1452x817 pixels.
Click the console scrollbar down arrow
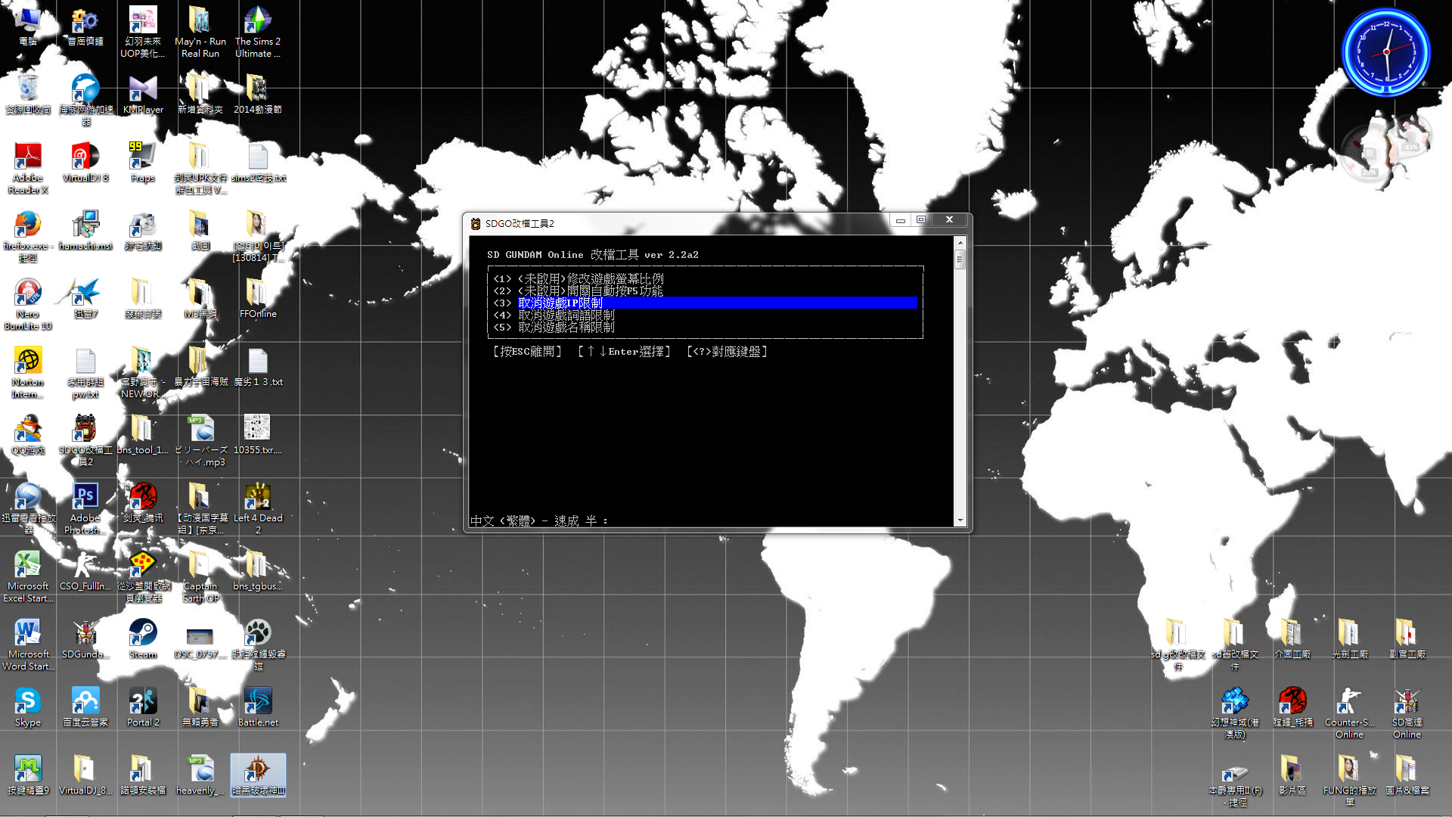960,520
